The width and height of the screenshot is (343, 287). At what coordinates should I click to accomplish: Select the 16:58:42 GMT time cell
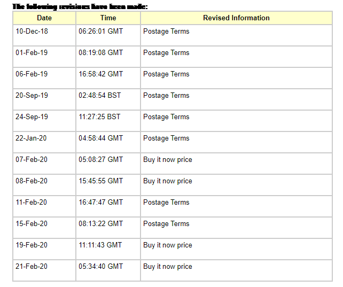(108, 78)
